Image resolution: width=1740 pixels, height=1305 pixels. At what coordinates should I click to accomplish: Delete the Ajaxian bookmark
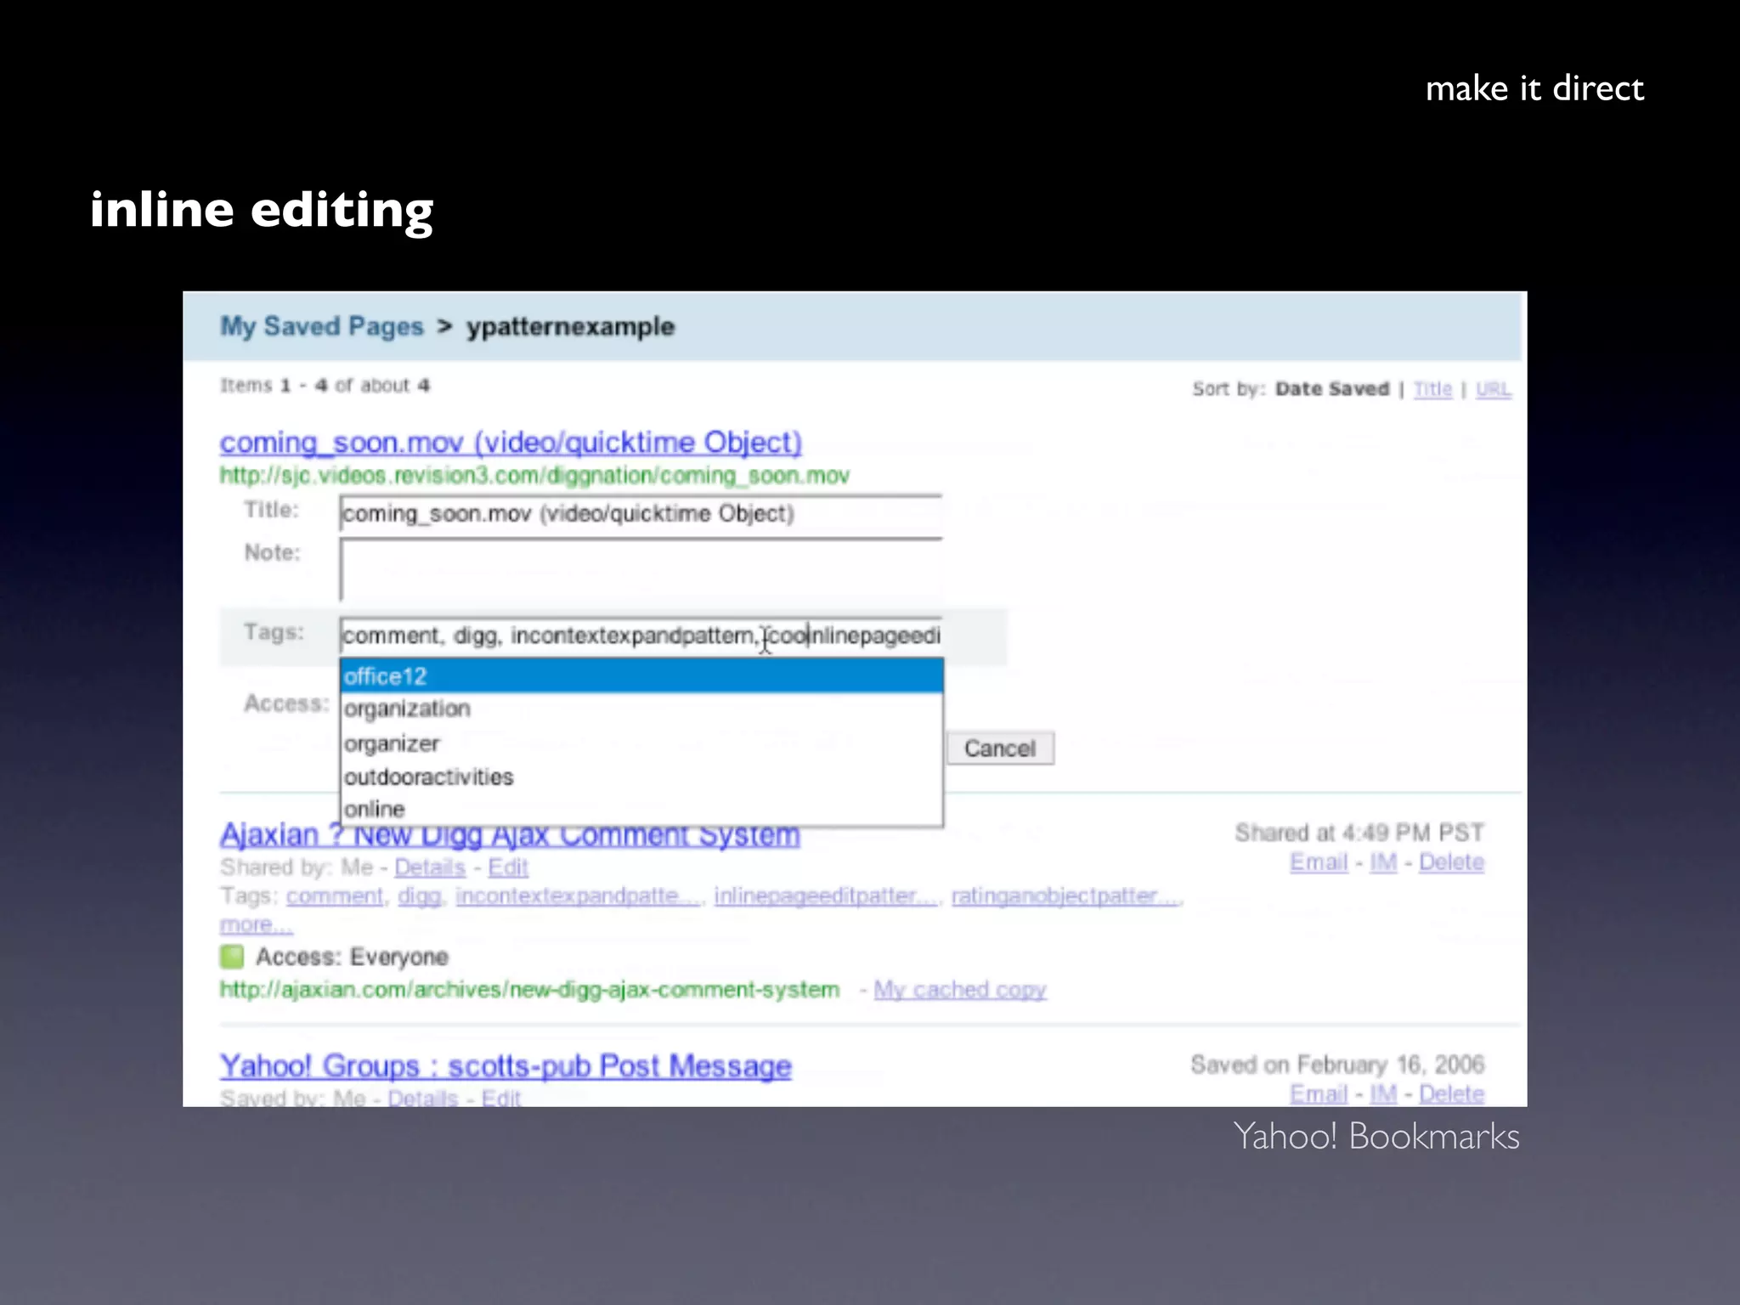tap(1451, 862)
